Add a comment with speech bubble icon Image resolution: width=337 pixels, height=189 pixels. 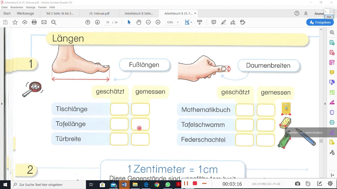(214, 22)
